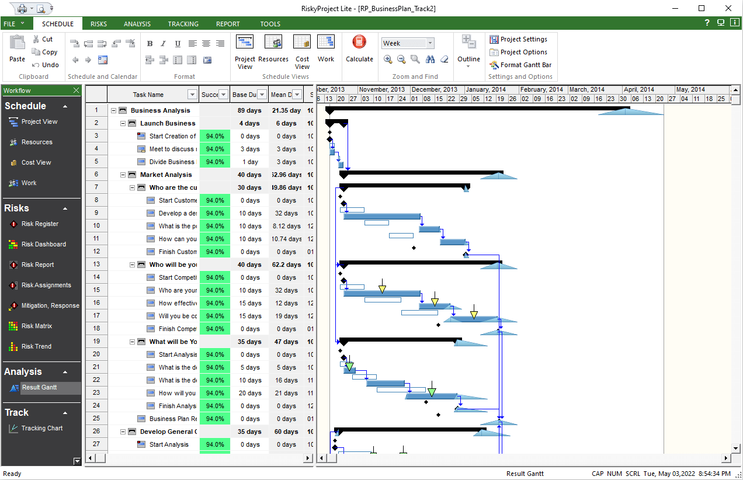Switch to the REPORT tab
This screenshot has width=743, height=480.
coord(228,24)
